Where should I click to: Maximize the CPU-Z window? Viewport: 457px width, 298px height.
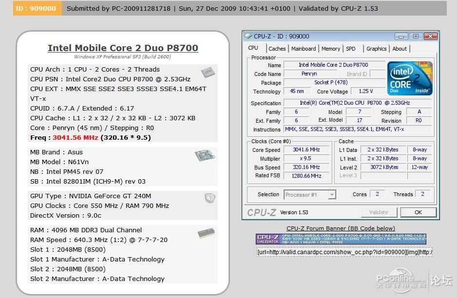pyautogui.click(x=416, y=37)
